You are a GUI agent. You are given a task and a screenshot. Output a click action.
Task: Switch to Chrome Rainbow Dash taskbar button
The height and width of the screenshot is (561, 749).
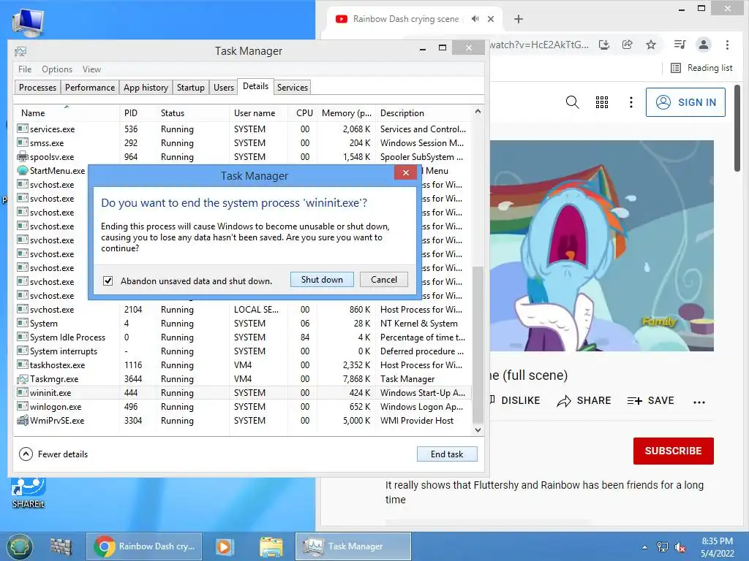click(144, 546)
